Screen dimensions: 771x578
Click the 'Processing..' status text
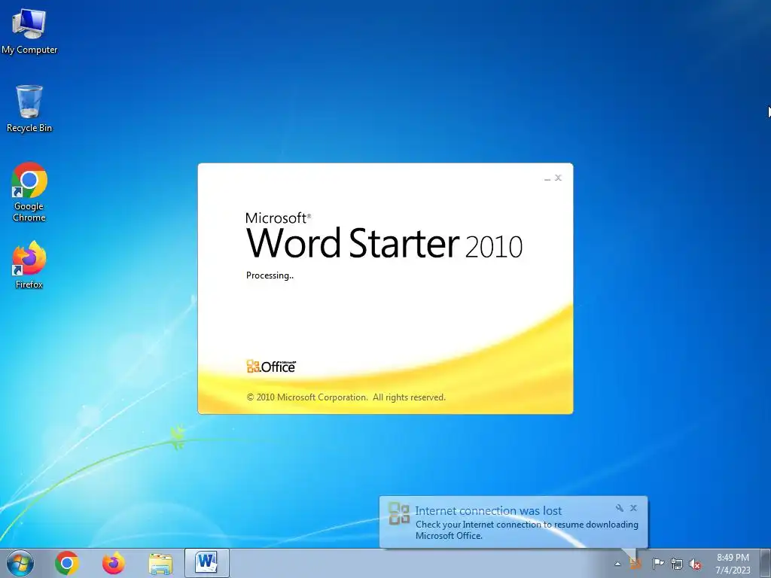(270, 275)
